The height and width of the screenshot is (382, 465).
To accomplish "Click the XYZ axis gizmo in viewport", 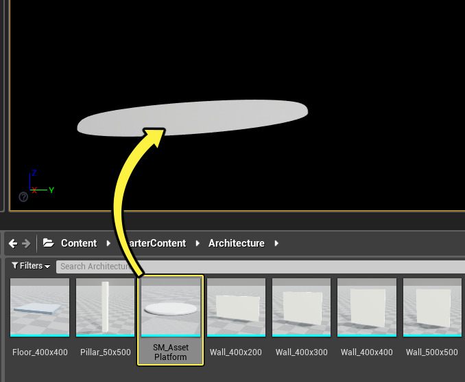I will 41,182.
